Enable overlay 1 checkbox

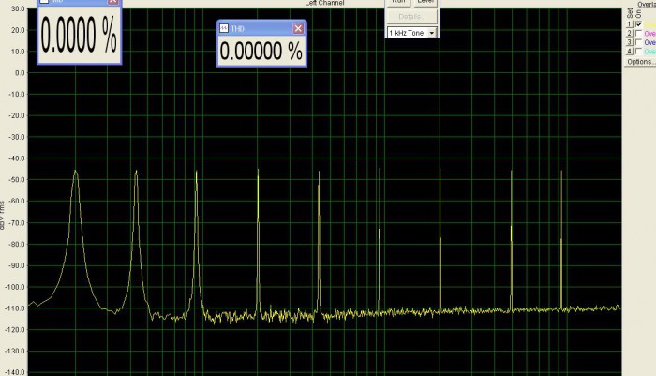pos(638,24)
